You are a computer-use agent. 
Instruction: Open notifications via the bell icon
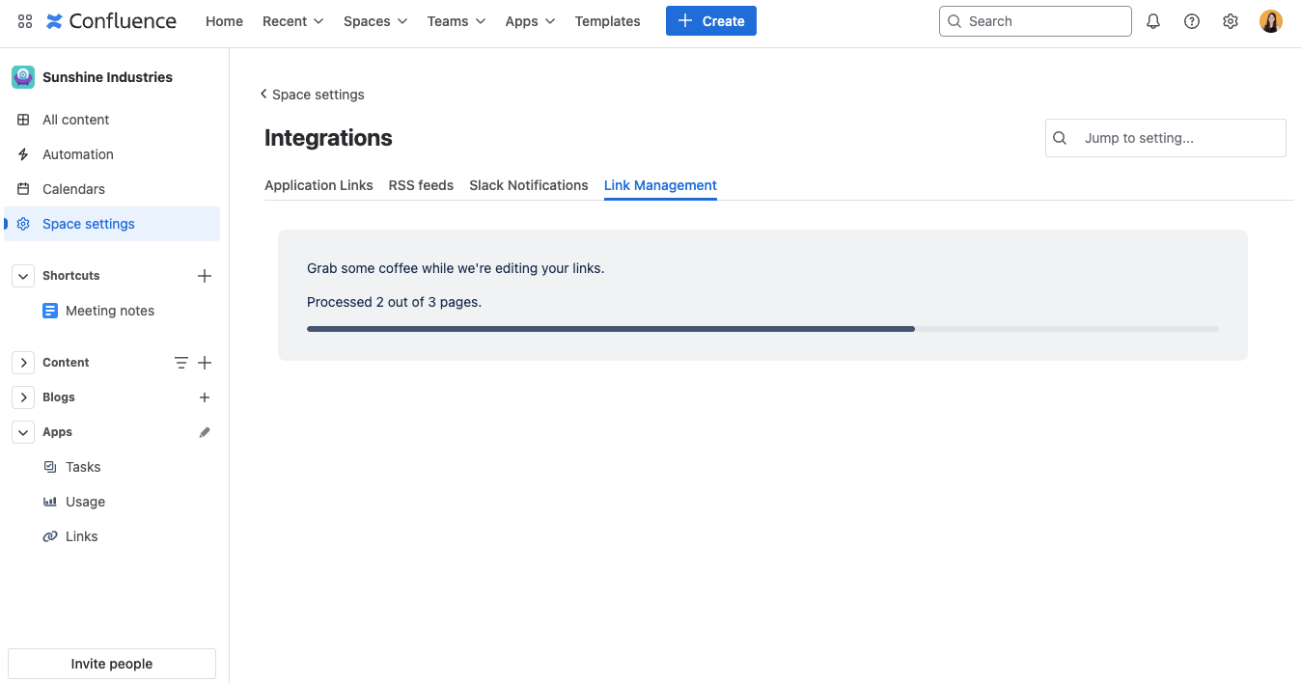click(1152, 20)
